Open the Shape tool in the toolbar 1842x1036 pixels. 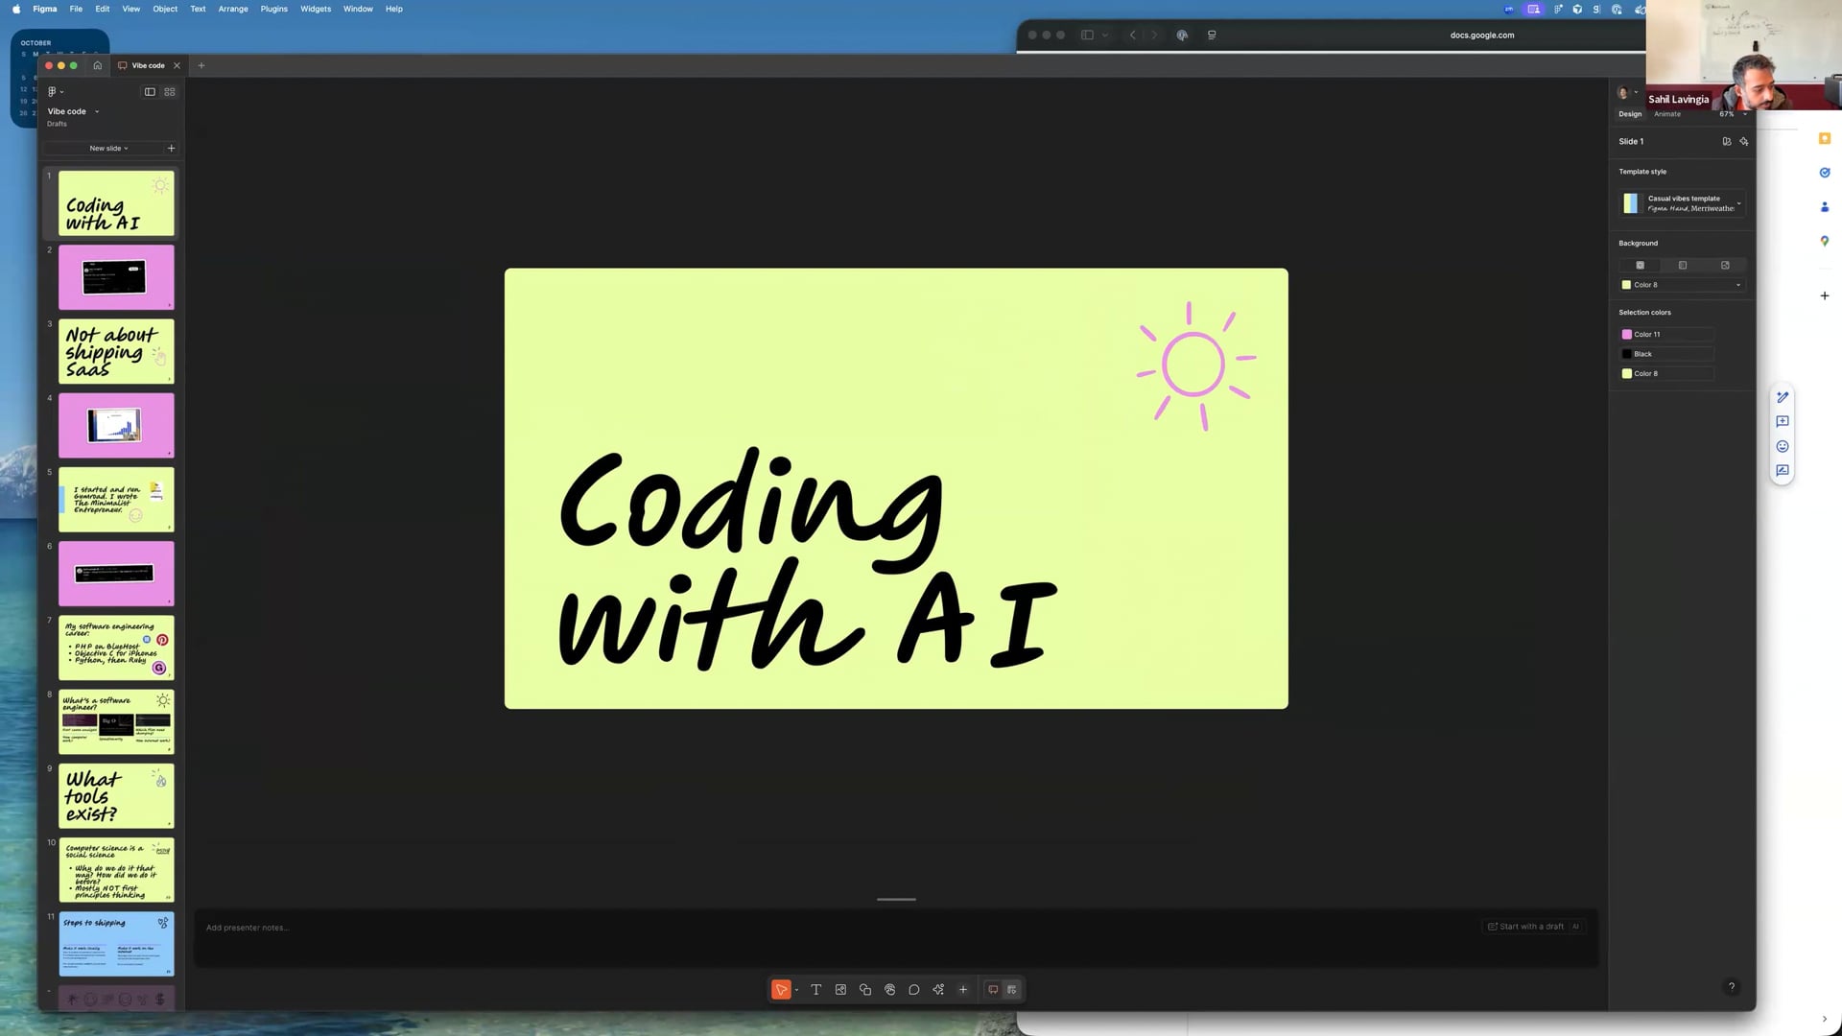click(864, 989)
